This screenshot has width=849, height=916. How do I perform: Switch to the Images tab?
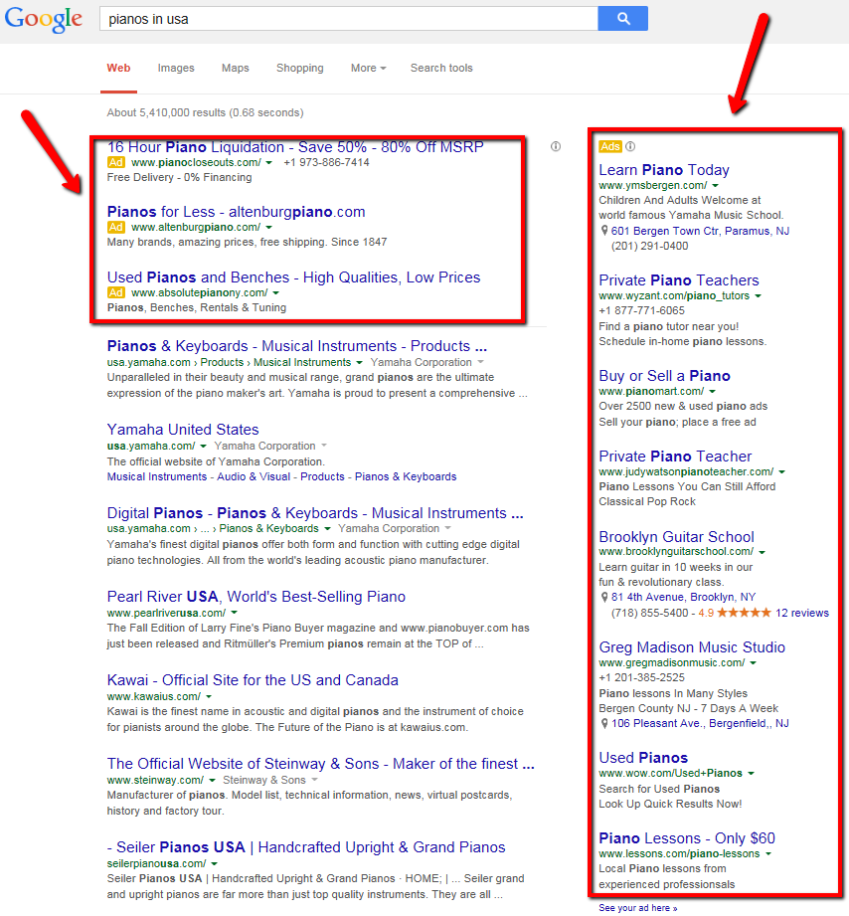176,69
